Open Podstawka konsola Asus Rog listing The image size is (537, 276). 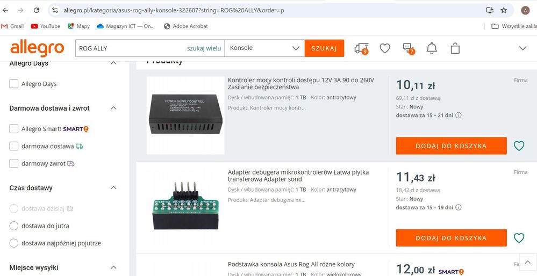point(291,264)
